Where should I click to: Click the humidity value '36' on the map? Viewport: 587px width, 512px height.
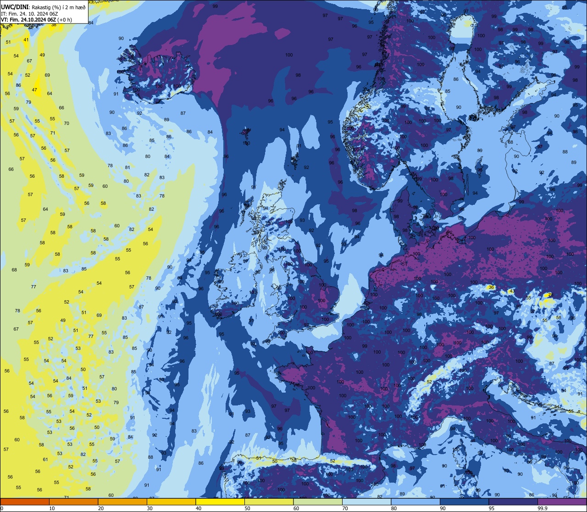[x=491, y=287]
